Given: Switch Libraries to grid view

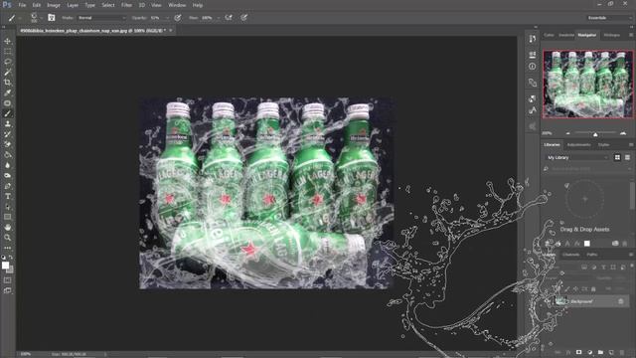Looking at the screenshot, I should 617,157.
